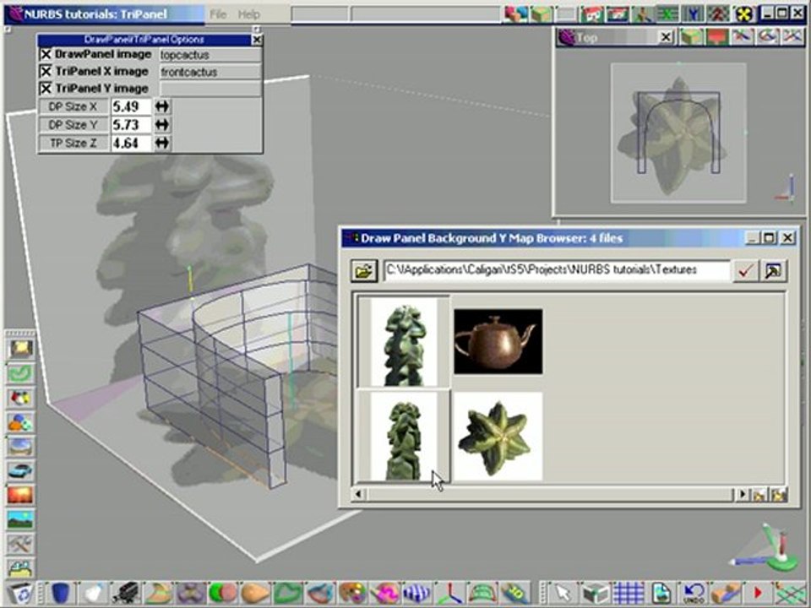Click the three-color axes tool icon
Viewport: 811px width, 608px height.
[449, 593]
